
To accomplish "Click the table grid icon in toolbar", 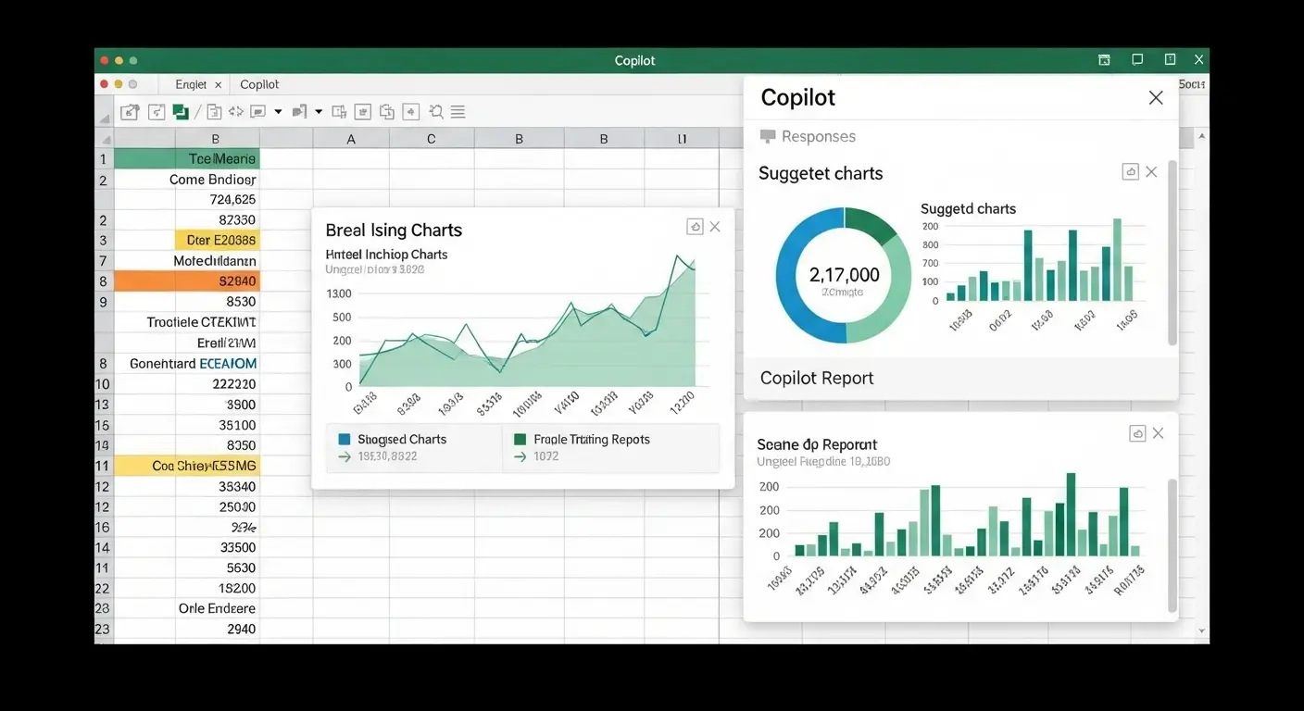I will pyautogui.click(x=339, y=112).
